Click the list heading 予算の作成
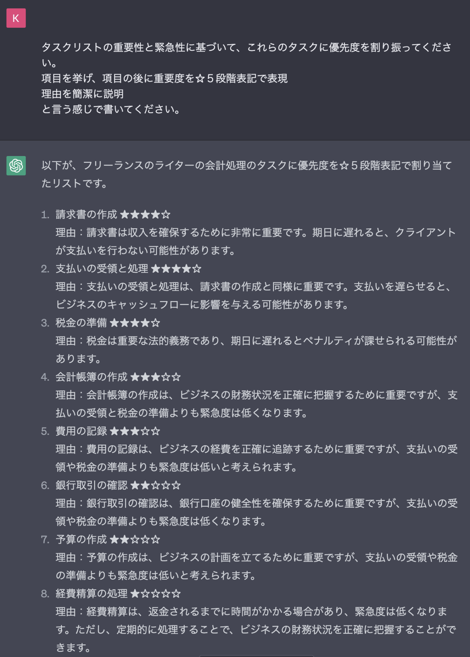The width and height of the screenshot is (470, 657). click(x=81, y=540)
